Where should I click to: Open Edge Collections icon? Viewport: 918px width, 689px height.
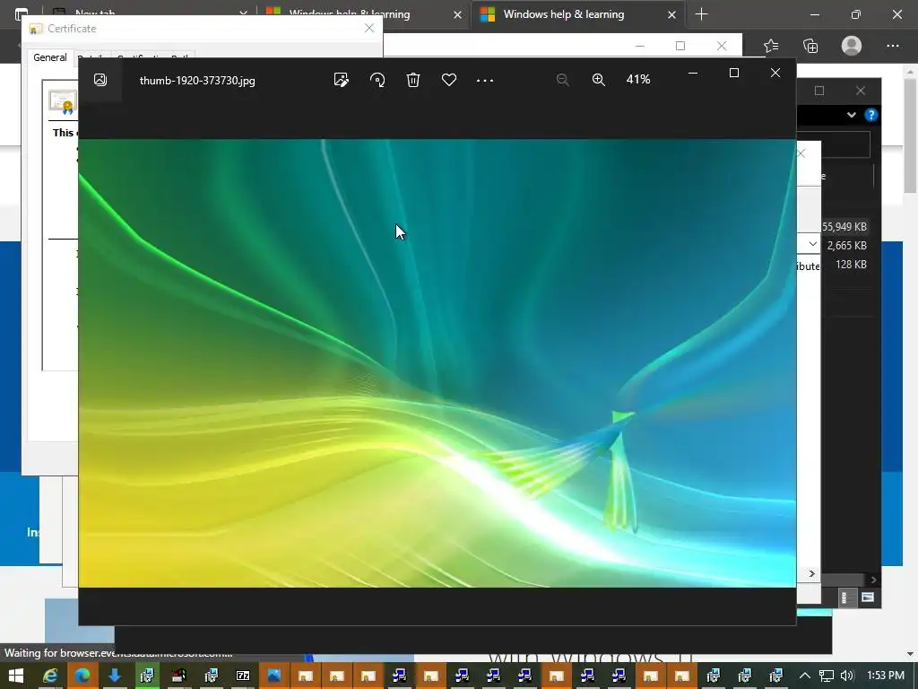click(x=810, y=46)
